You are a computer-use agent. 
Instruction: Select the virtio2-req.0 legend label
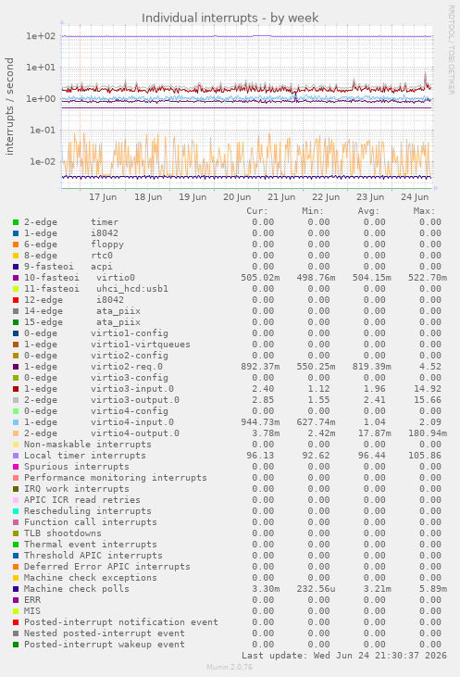[x=127, y=367]
